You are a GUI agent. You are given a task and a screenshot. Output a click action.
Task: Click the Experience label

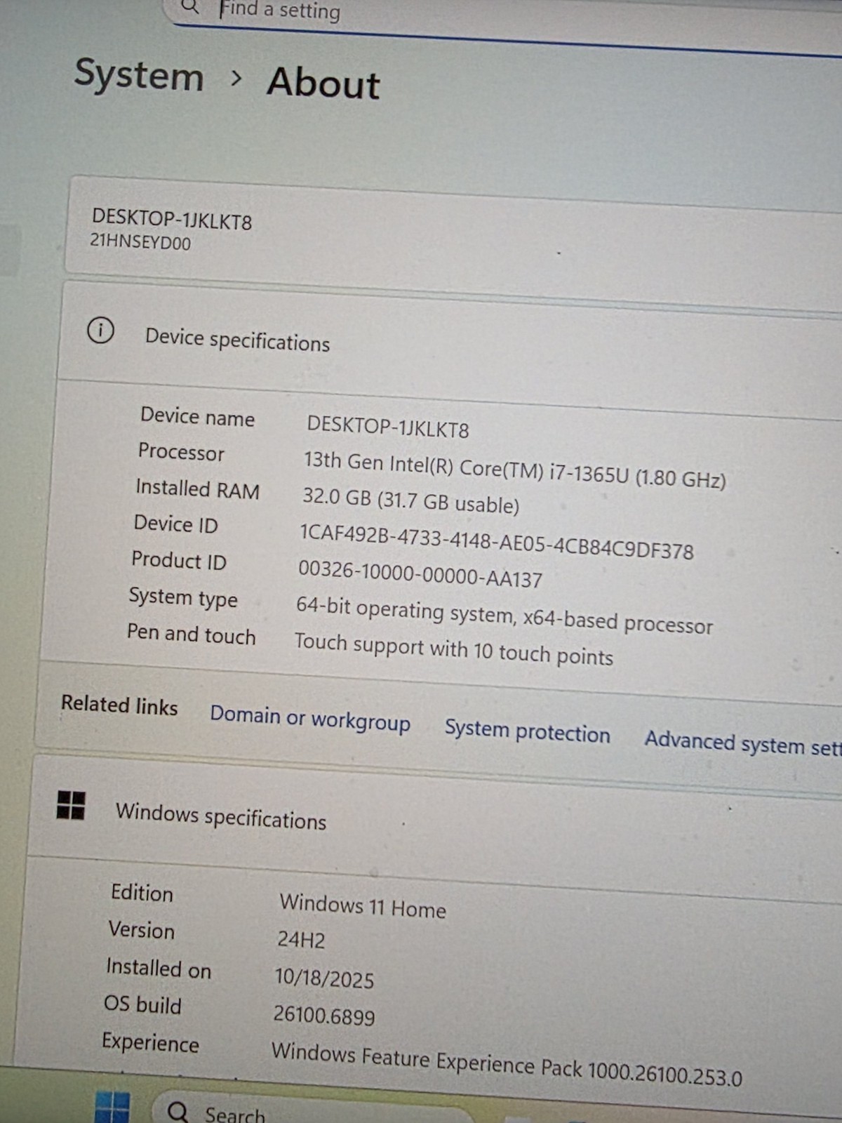(x=150, y=1042)
